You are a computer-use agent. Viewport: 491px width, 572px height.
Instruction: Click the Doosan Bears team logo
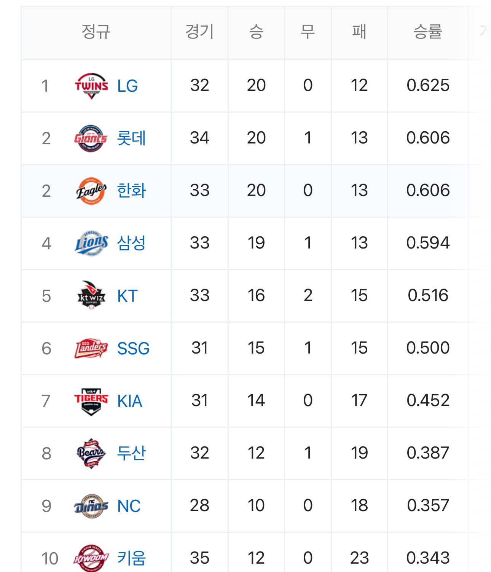point(91,453)
